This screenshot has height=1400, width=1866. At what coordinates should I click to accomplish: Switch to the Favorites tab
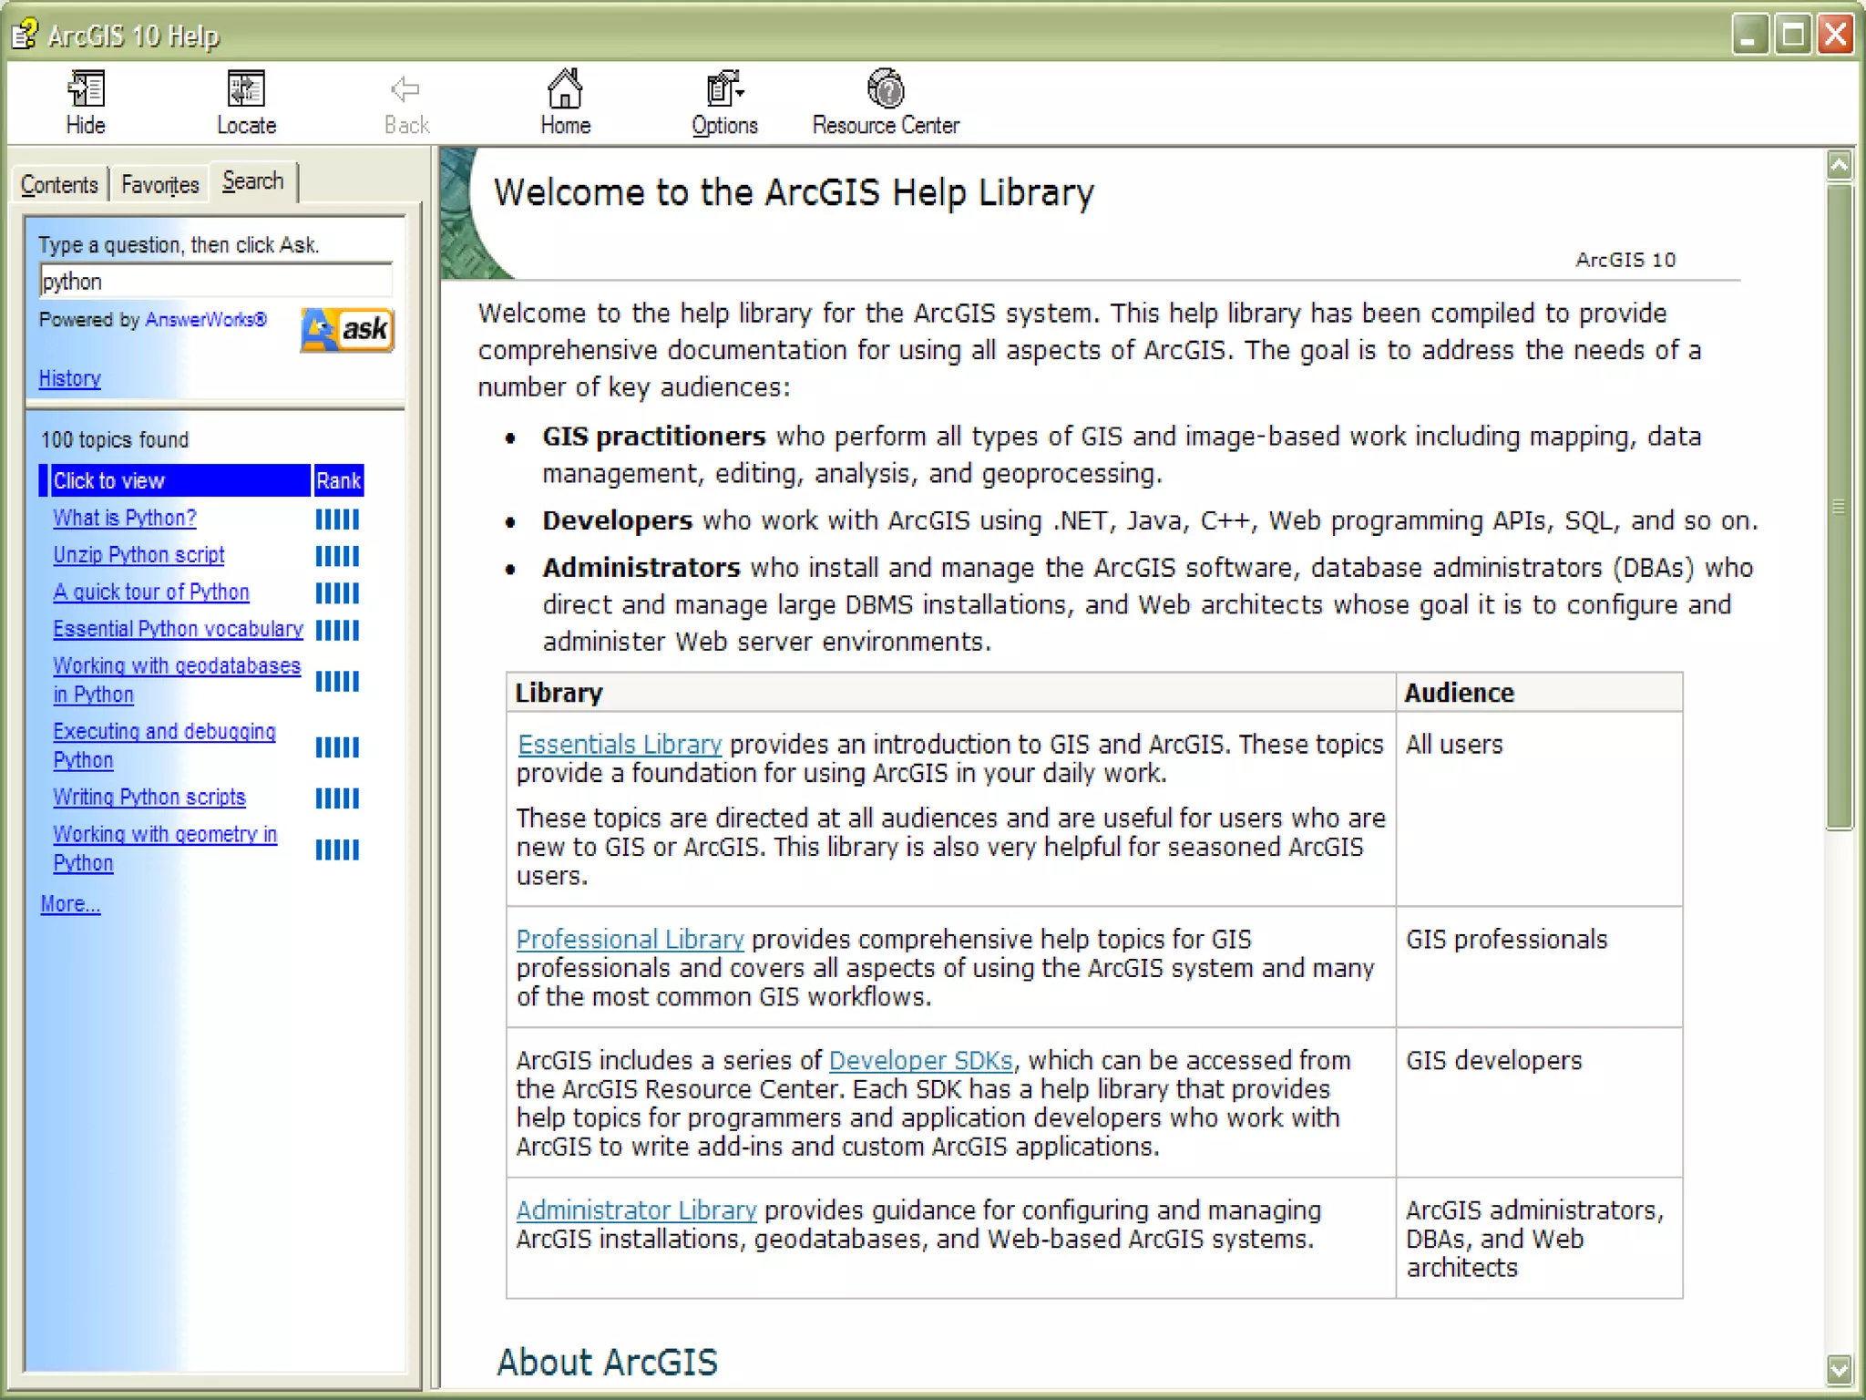(x=159, y=185)
